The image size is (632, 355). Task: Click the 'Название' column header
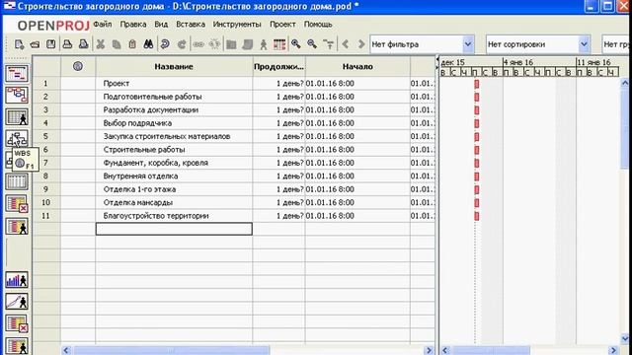(x=174, y=66)
